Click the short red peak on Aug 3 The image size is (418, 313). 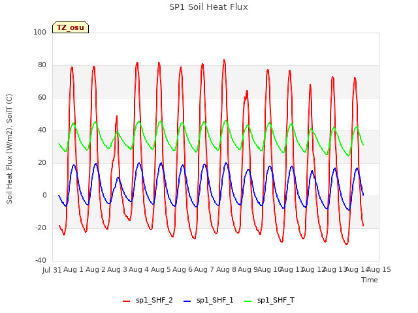pyautogui.click(x=117, y=116)
